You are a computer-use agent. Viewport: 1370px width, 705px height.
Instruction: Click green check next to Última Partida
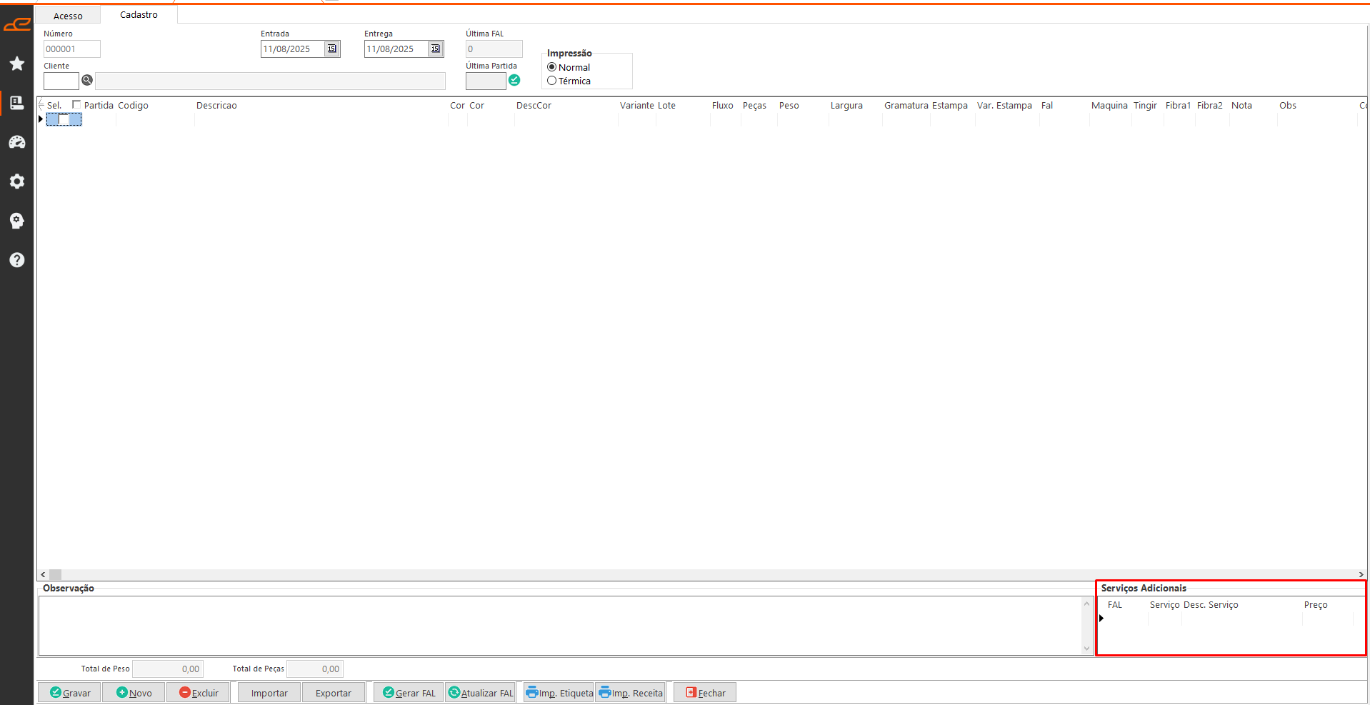click(514, 80)
